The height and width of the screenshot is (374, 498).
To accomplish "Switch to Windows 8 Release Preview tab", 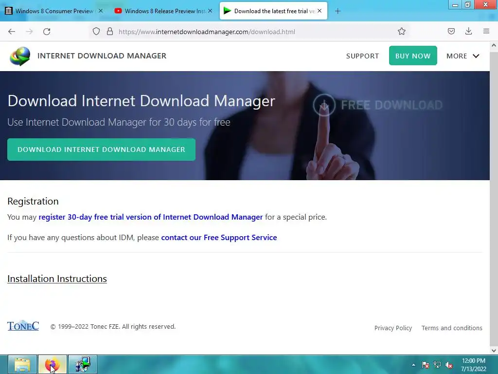I will pos(164,11).
